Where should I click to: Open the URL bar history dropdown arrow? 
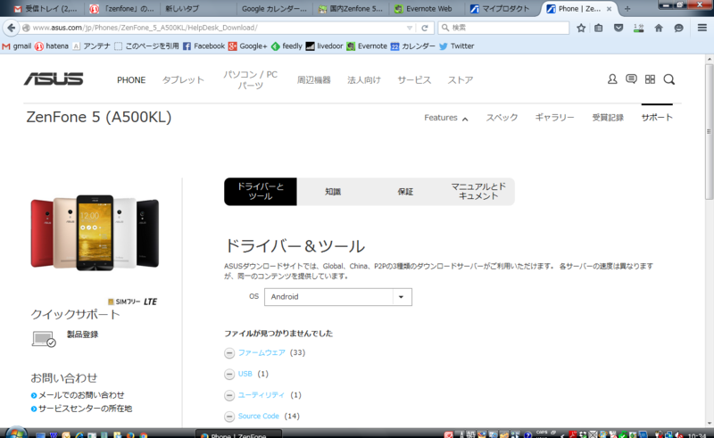(410, 28)
